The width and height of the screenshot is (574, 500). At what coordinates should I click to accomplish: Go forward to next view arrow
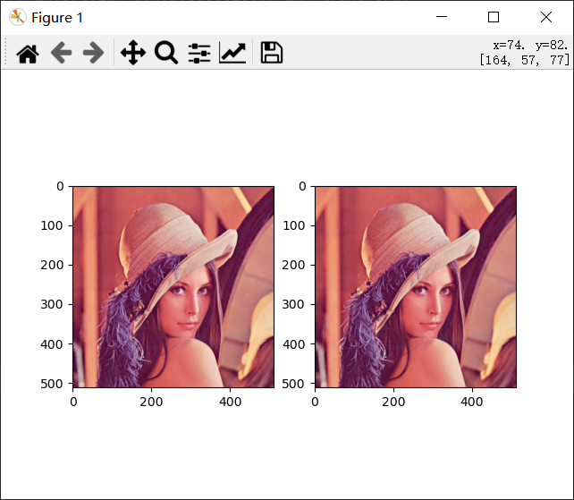pyautogui.click(x=93, y=53)
